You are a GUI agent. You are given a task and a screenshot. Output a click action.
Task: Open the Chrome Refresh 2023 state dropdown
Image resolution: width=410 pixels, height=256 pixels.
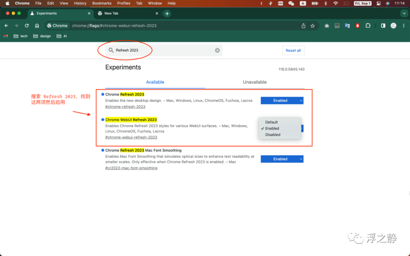[282, 101]
